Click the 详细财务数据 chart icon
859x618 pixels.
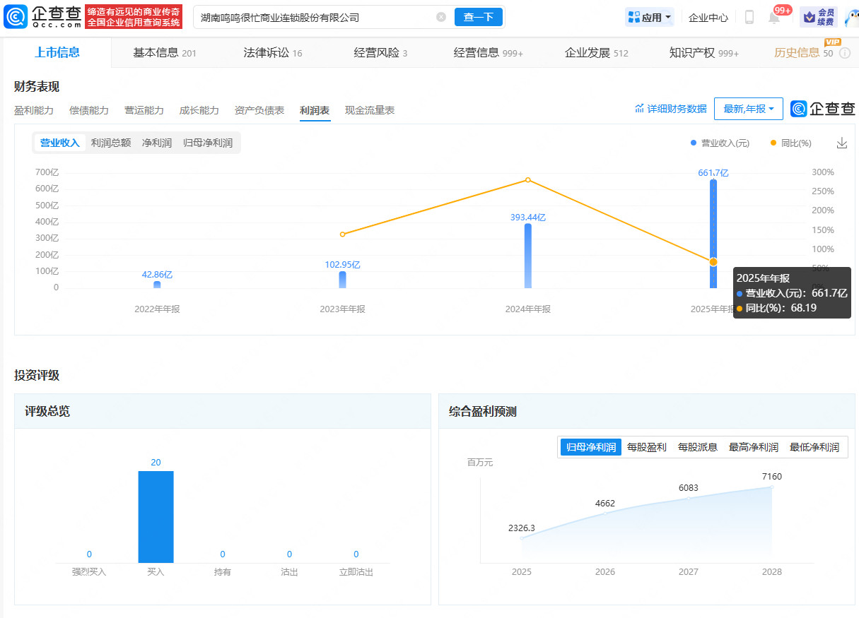pyautogui.click(x=640, y=109)
